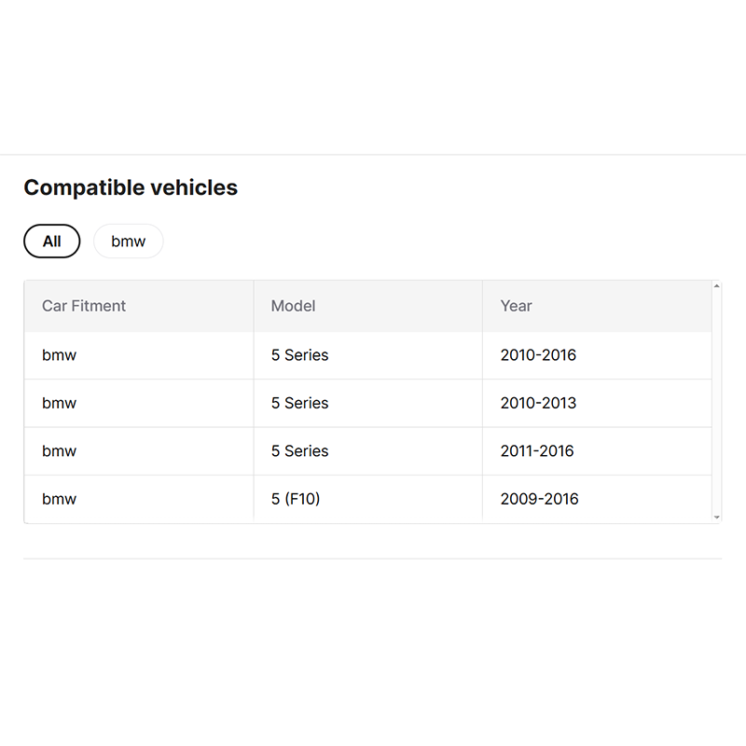Click the "Compatible vehicles" heading
746x746 pixels.
[131, 187]
